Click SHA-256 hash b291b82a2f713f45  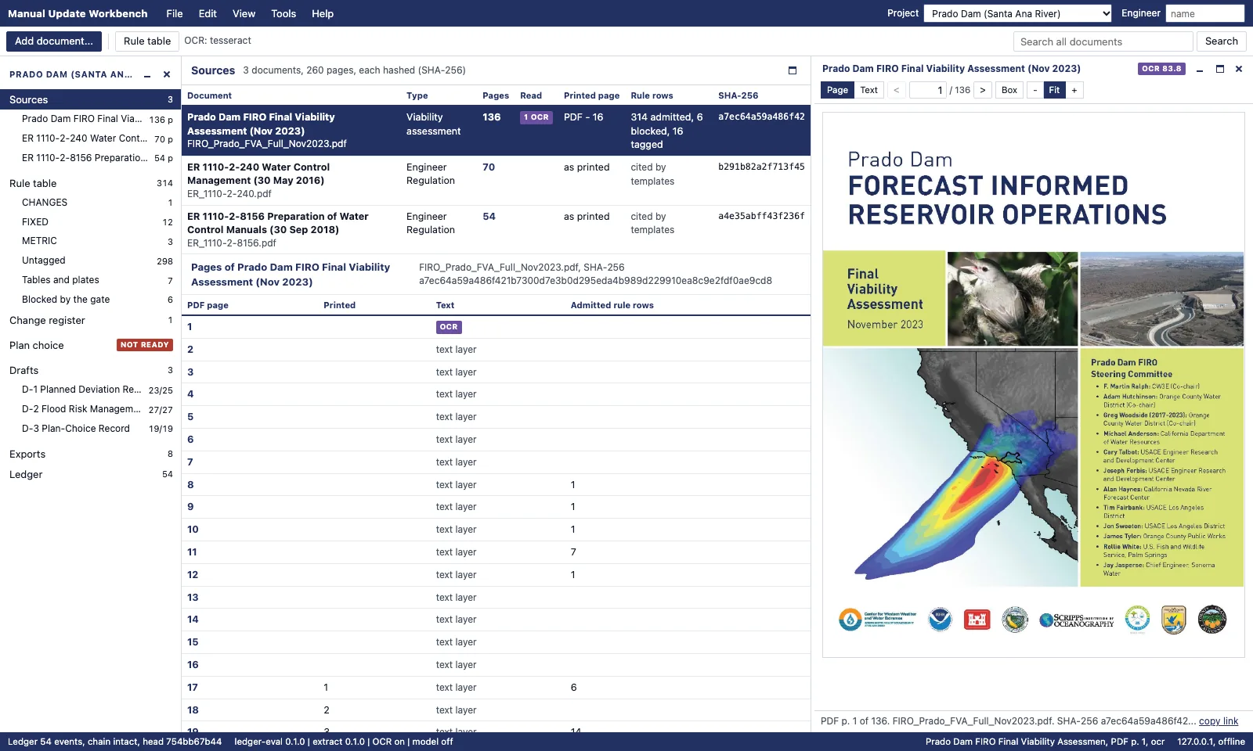pyautogui.click(x=761, y=167)
